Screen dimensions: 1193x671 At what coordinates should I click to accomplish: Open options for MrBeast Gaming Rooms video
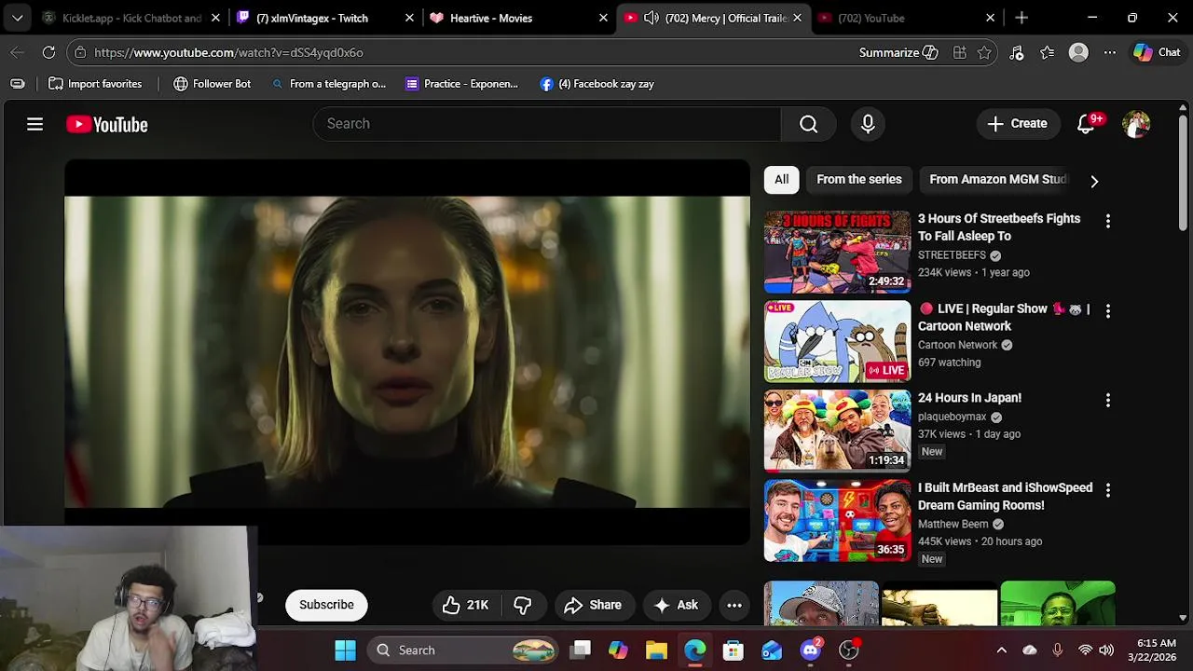tap(1107, 490)
